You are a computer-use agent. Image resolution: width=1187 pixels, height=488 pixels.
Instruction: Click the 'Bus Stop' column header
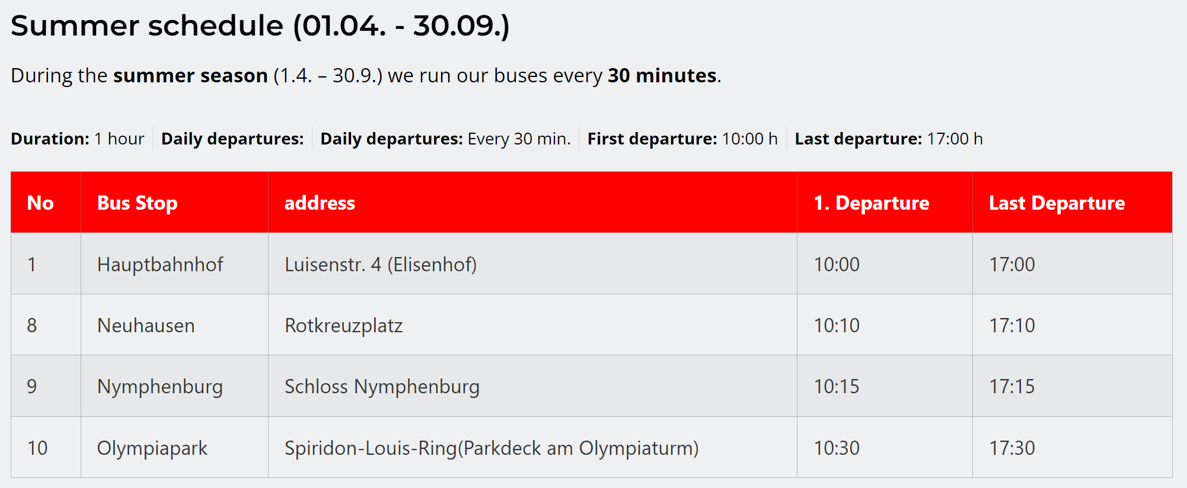click(137, 203)
